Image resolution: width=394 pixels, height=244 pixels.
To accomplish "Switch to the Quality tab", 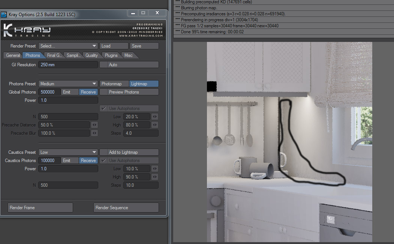I will (91, 55).
